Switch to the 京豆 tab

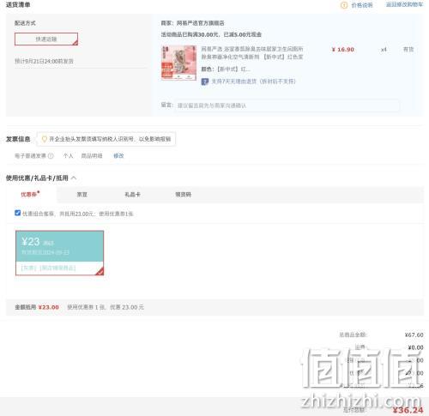pos(82,195)
